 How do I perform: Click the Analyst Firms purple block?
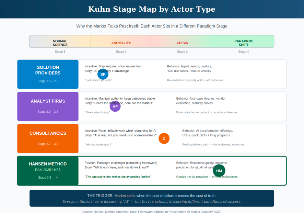48,106
